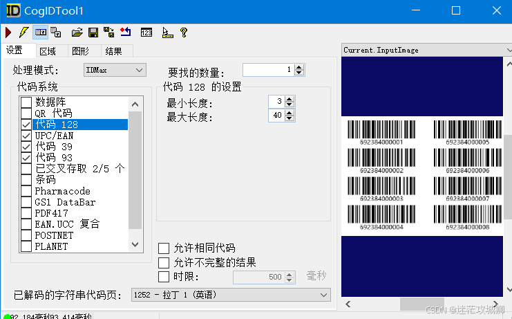Click the CogIDTool1 ID title bar icon

[x=13, y=10]
